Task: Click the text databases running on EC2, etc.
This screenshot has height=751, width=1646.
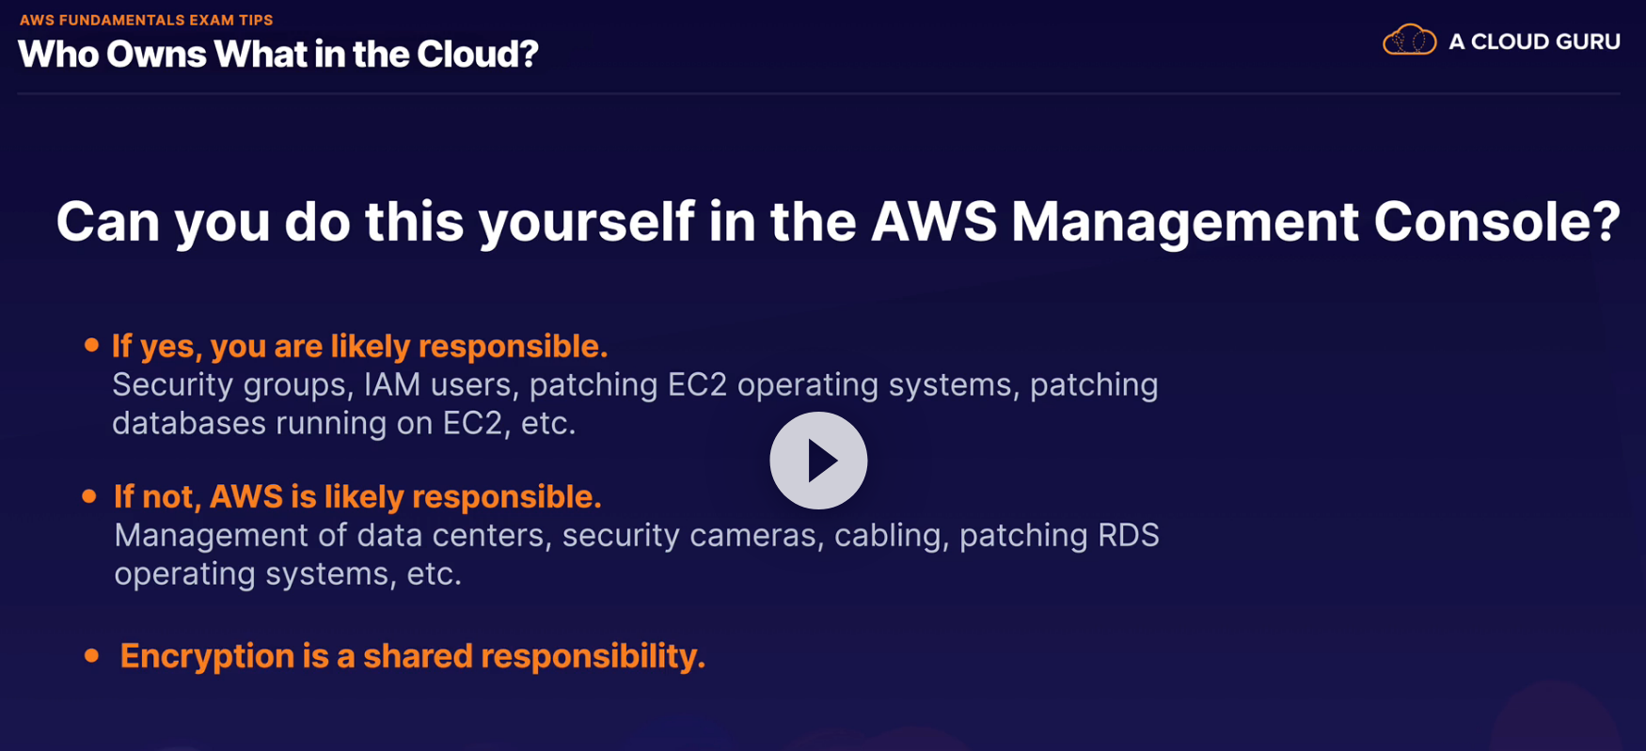Action: click(343, 423)
